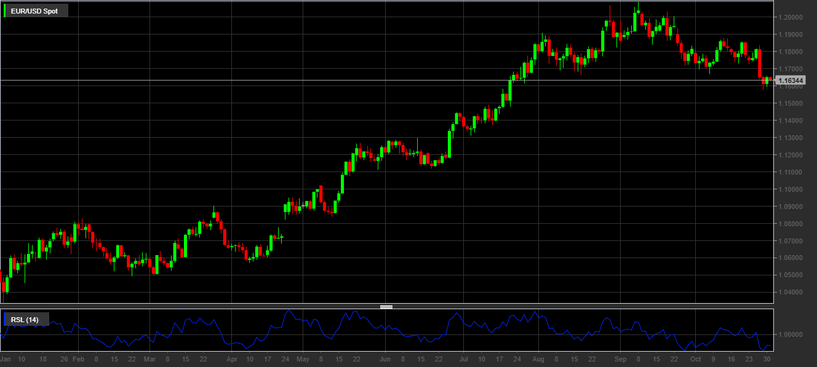The height and width of the screenshot is (367, 817).
Task: Click the 30 date label at axis end
Action: (767, 358)
